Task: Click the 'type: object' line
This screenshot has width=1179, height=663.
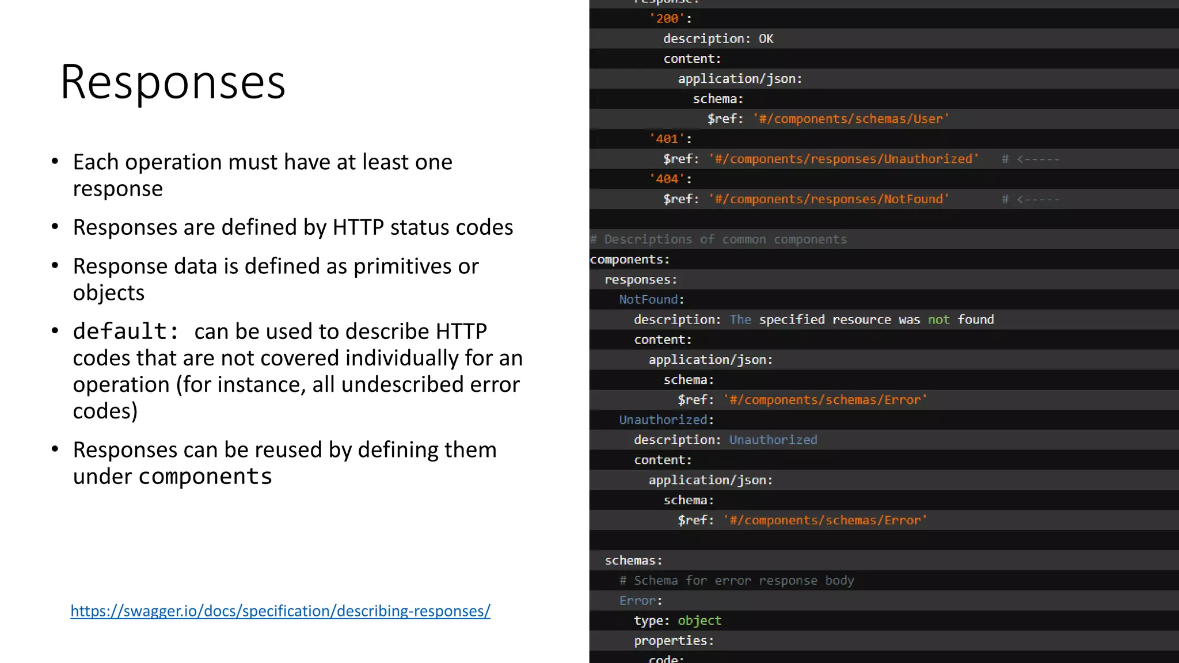Action: tap(677, 620)
